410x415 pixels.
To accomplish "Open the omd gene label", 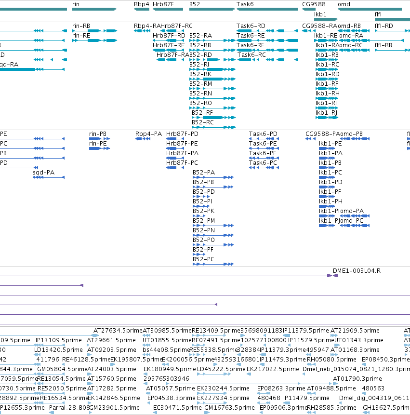I will [344, 4].
